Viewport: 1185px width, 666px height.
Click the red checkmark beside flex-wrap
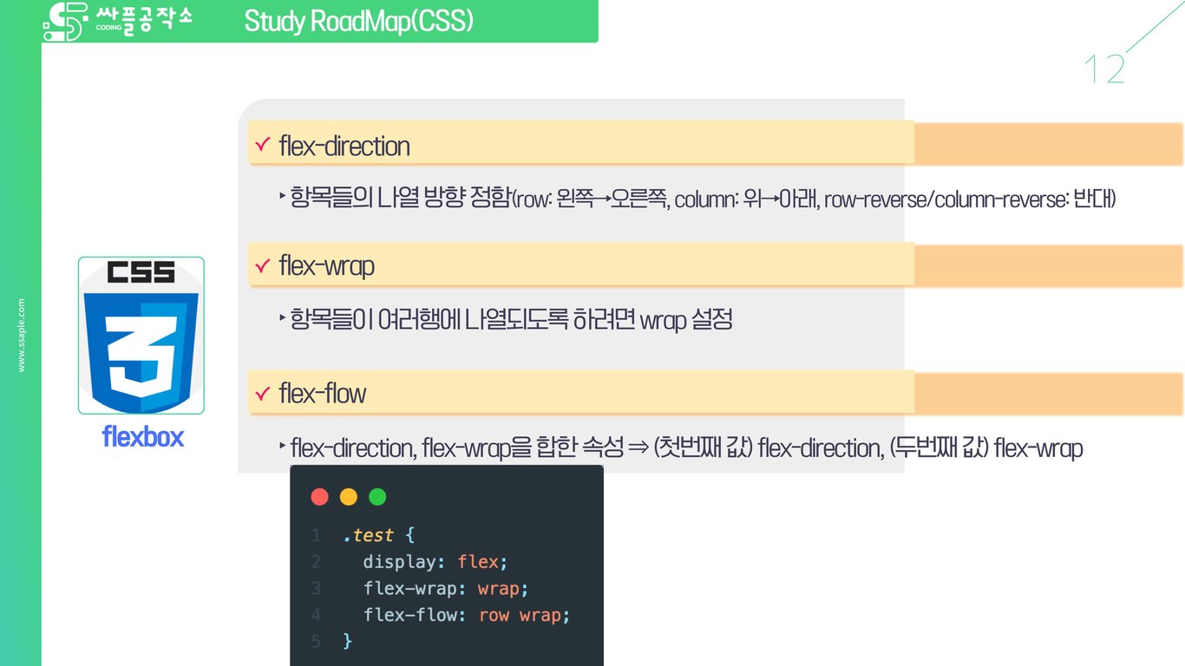click(x=263, y=265)
